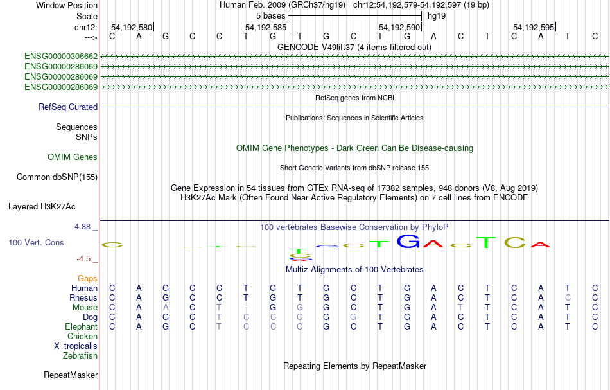Open the OMIM Gene Phenotypes track title
Image resolution: width=610 pixels, height=390 pixels.
[355, 148]
